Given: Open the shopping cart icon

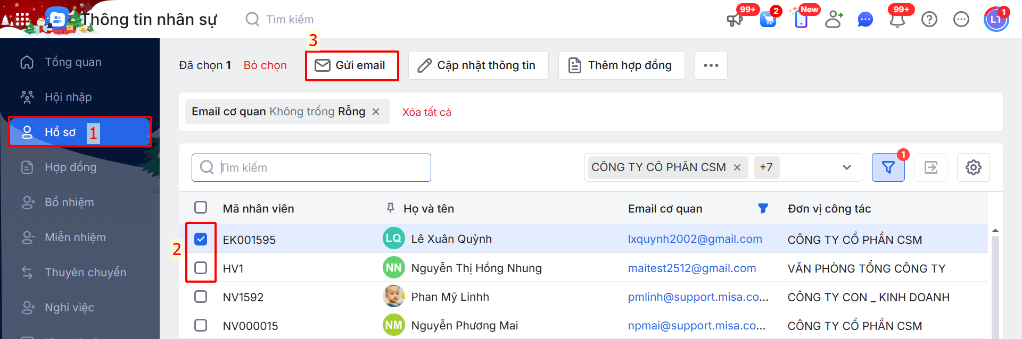Looking at the screenshot, I should click(768, 20).
